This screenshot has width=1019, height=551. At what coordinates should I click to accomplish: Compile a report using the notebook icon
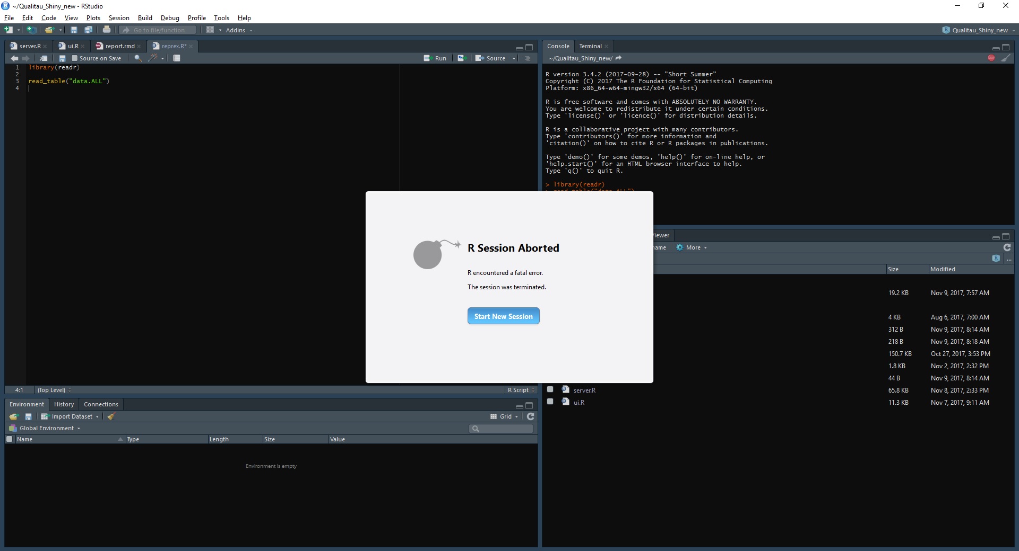[x=177, y=58]
